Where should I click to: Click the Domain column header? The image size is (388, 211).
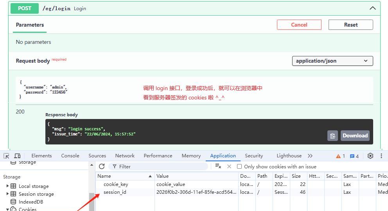coord(247,176)
